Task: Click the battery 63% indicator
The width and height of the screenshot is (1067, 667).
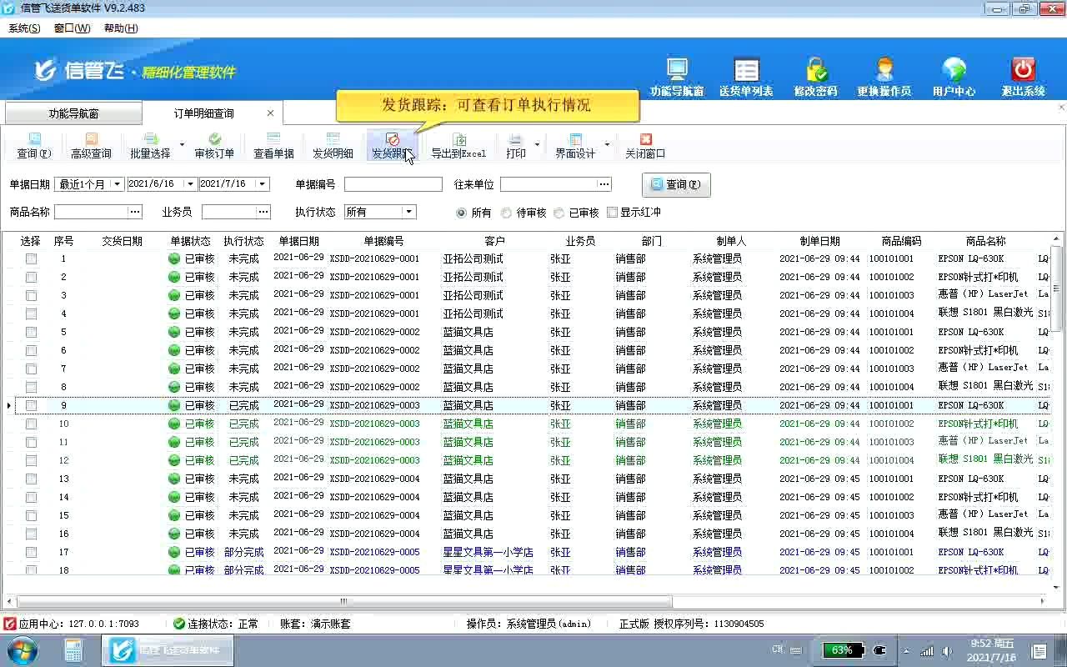Action: 842,649
